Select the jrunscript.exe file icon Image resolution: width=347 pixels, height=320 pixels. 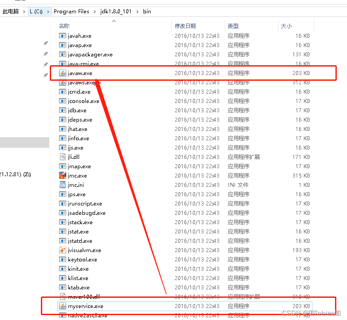[63, 203]
